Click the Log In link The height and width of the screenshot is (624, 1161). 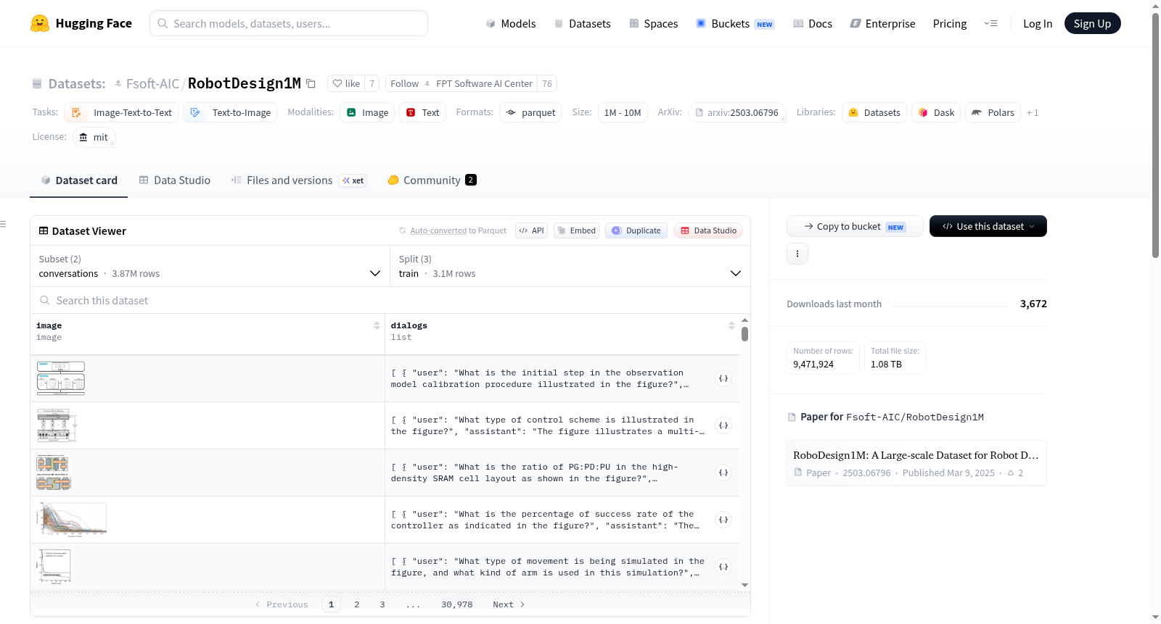click(x=1038, y=23)
